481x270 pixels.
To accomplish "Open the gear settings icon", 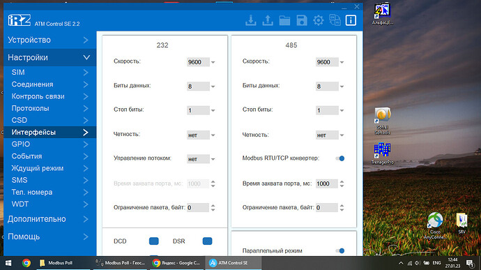I will pyautogui.click(x=318, y=20).
